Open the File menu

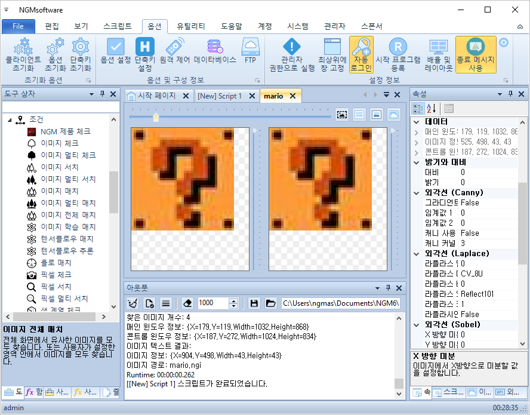pyautogui.click(x=19, y=26)
